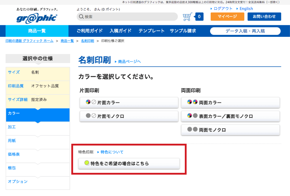
Task: Click 名刺印刷 in the breadcrumb
Action: click(87, 41)
